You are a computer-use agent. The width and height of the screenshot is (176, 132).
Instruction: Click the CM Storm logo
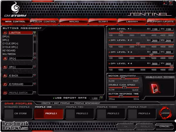point(15,9)
